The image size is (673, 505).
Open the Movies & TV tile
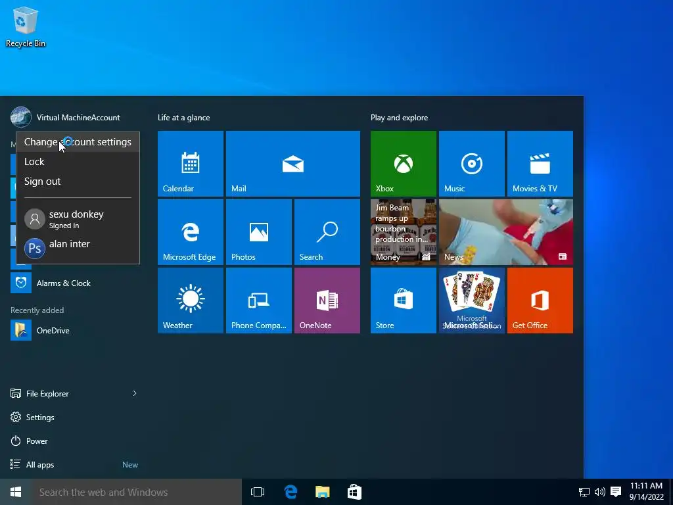tap(540, 164)
